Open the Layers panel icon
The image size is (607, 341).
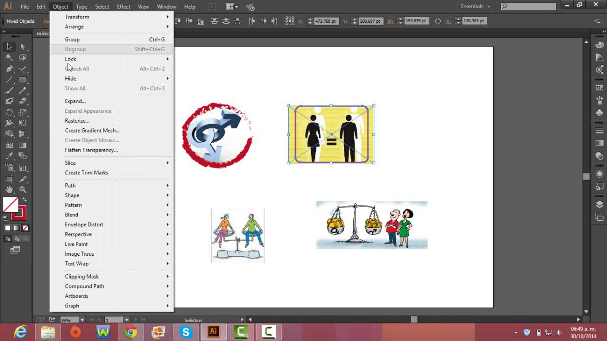(x=599, y=204)
